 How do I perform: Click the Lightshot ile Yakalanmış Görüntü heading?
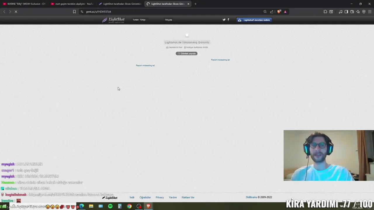(187, 42)
